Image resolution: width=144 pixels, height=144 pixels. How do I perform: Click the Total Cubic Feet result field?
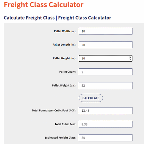pos(106,124)
